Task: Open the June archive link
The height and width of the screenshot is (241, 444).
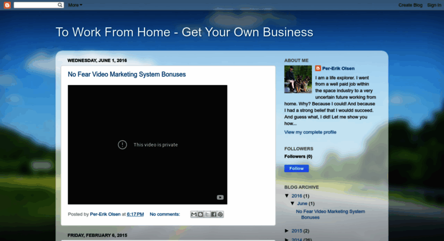Action: [x=302, y=203]
